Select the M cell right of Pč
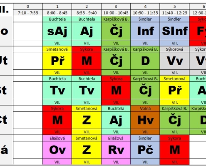Viewport: 206px width, 166px height. [x=174, y=150]
